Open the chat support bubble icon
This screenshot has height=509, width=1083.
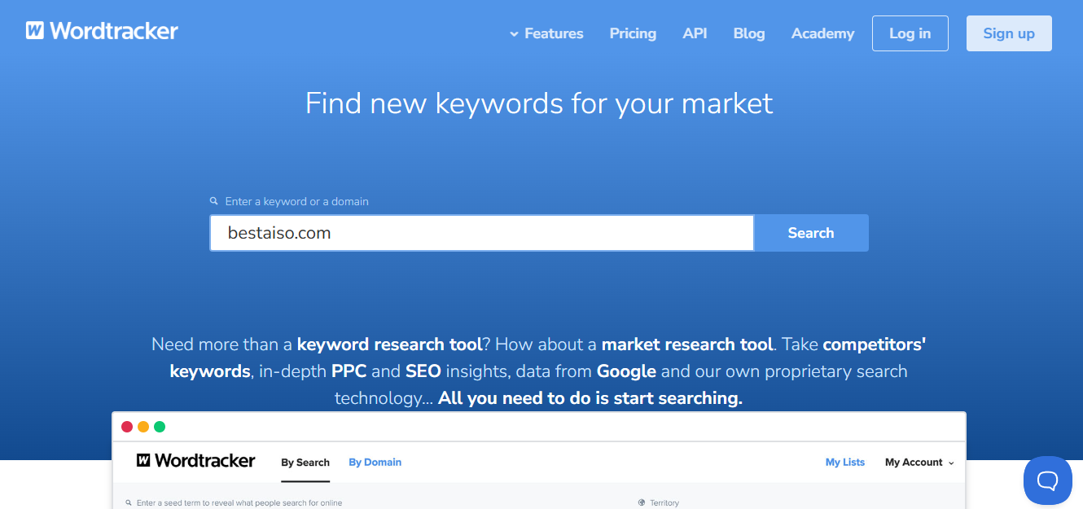coord(1047,480)
